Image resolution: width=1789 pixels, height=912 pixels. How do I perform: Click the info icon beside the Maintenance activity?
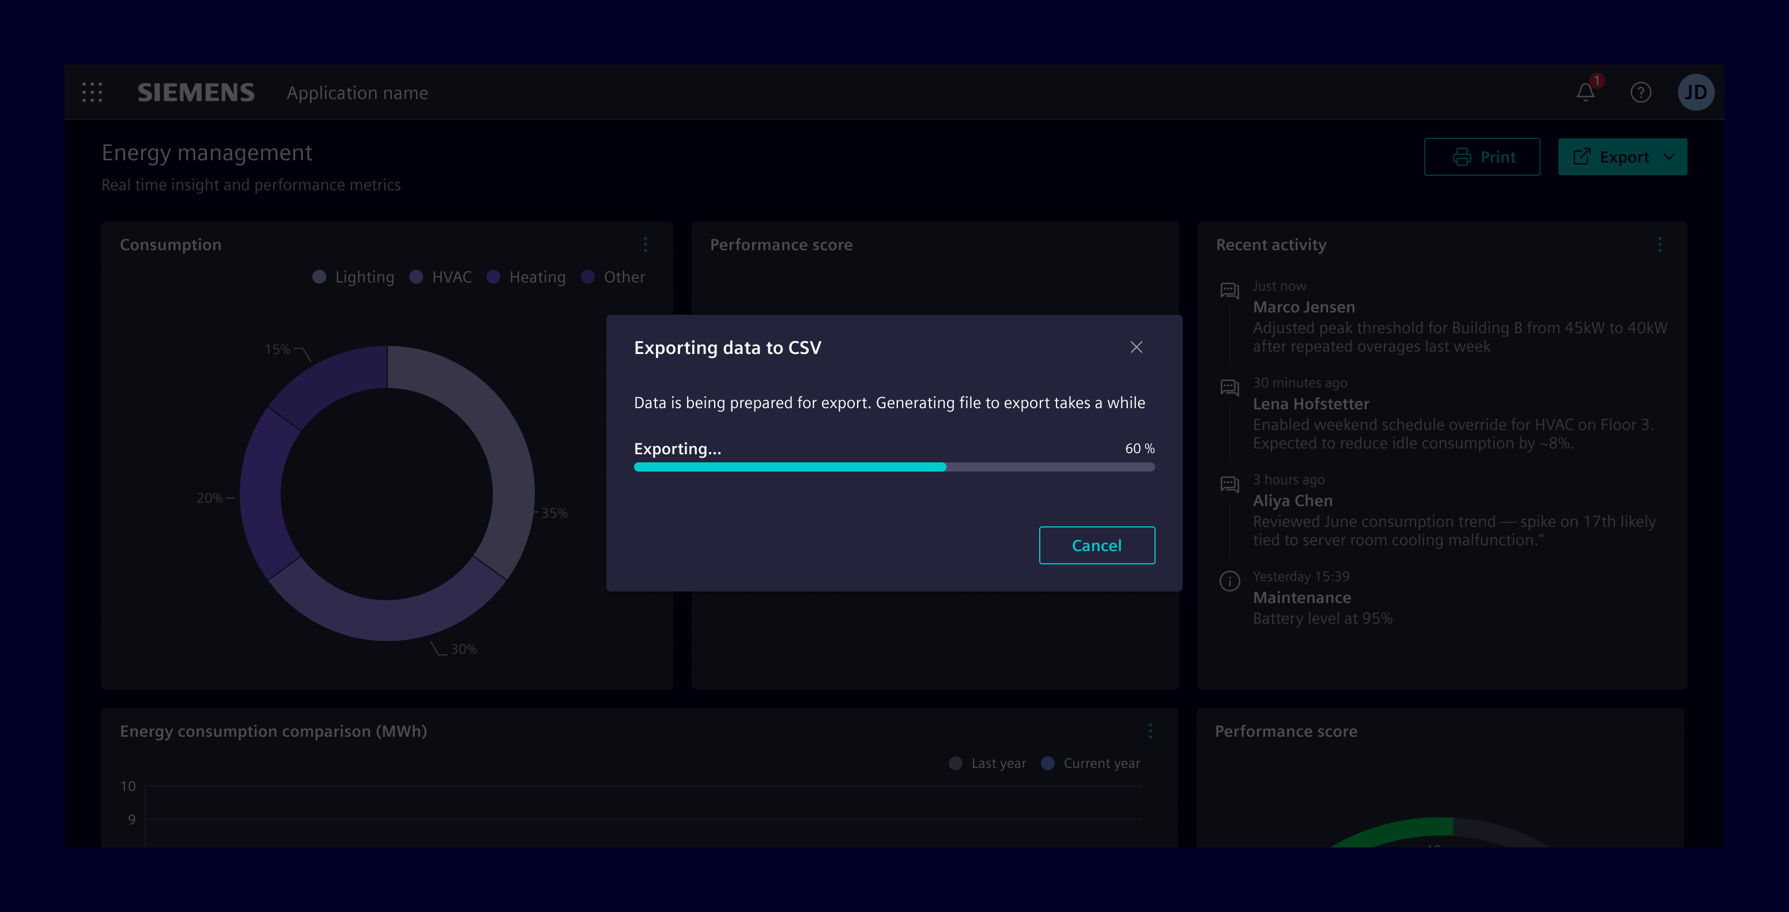pos(1229,581)
